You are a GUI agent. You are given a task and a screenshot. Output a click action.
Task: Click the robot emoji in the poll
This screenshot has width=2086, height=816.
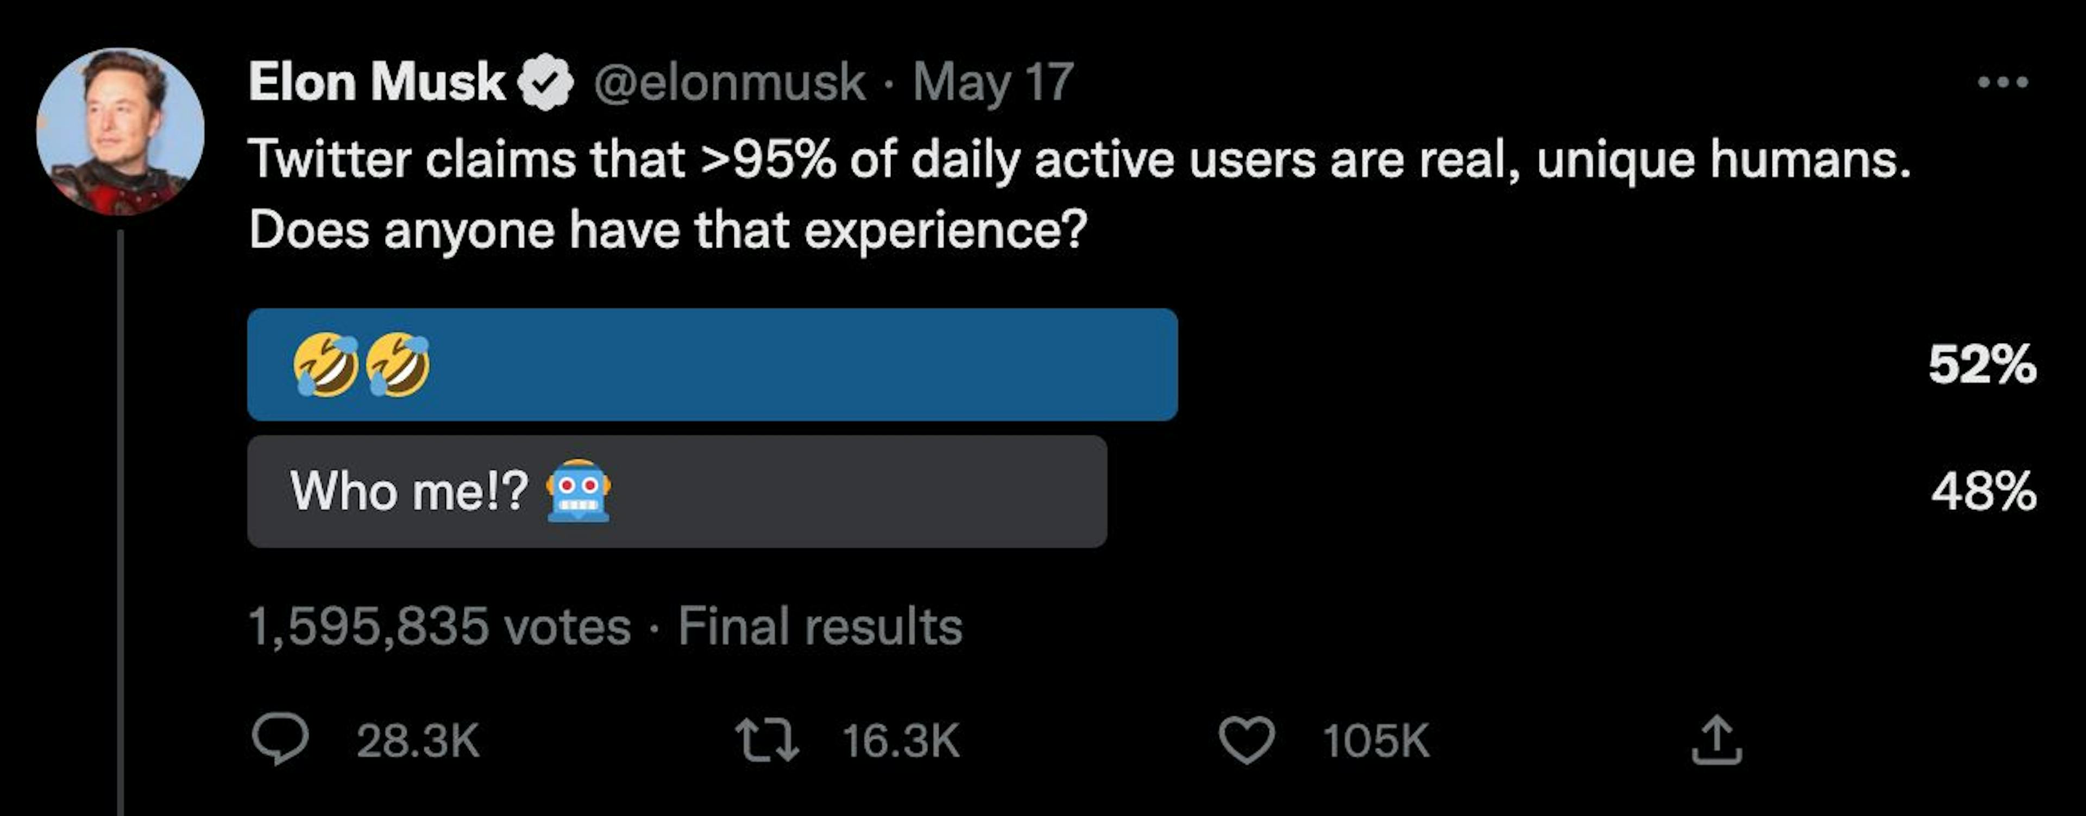tap(578, 491)
